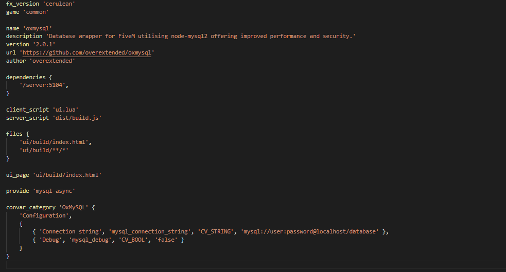Select the '/server:5104' dependency entry
This screenshot has width=506, height=272.
coord(42,85)
